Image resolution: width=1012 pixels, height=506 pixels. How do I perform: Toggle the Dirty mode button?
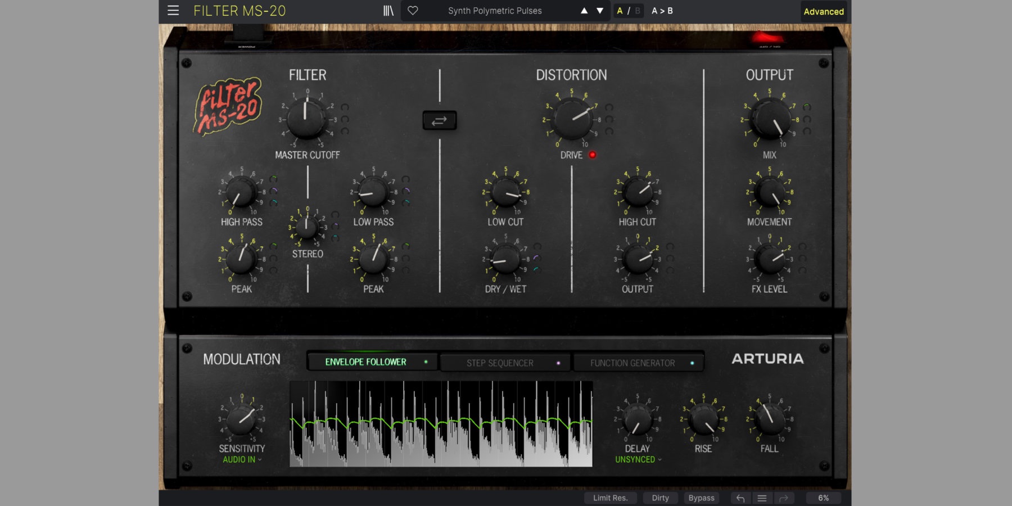(x=660, y=498)
